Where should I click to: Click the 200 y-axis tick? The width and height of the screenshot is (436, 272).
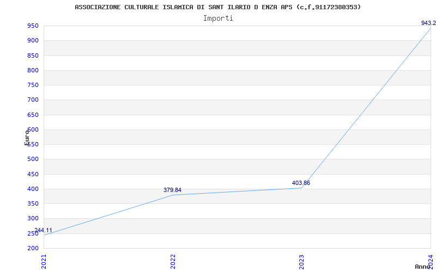[x=33, y=249]
